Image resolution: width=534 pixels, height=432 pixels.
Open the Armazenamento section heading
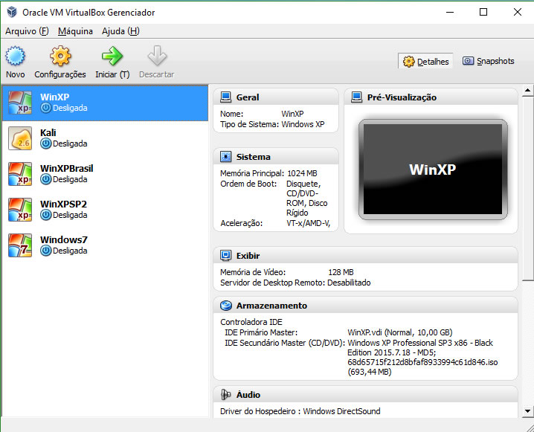coord(271,306)
